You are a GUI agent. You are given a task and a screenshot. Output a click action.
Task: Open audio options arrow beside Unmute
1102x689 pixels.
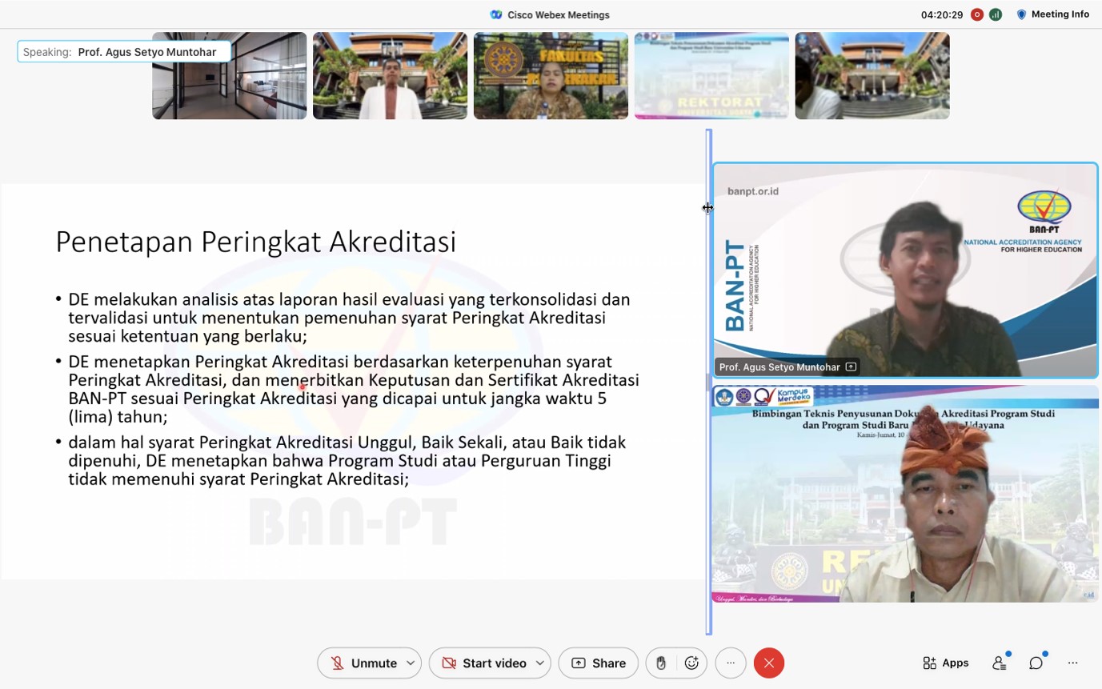coord(411,663)
